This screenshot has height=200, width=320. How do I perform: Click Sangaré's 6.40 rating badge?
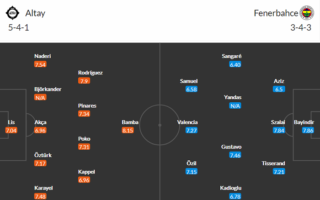[x=235, y=65]
